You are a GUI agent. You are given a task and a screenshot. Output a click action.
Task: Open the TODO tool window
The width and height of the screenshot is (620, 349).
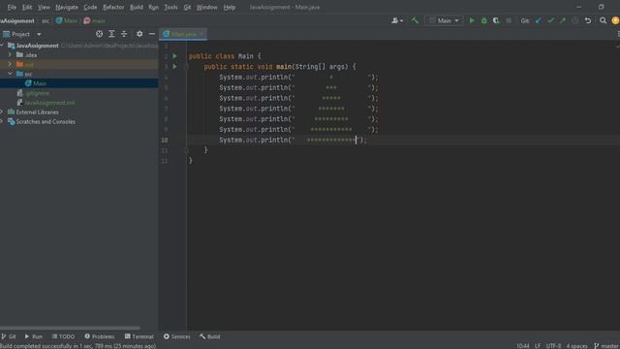[x=63, y=336]
